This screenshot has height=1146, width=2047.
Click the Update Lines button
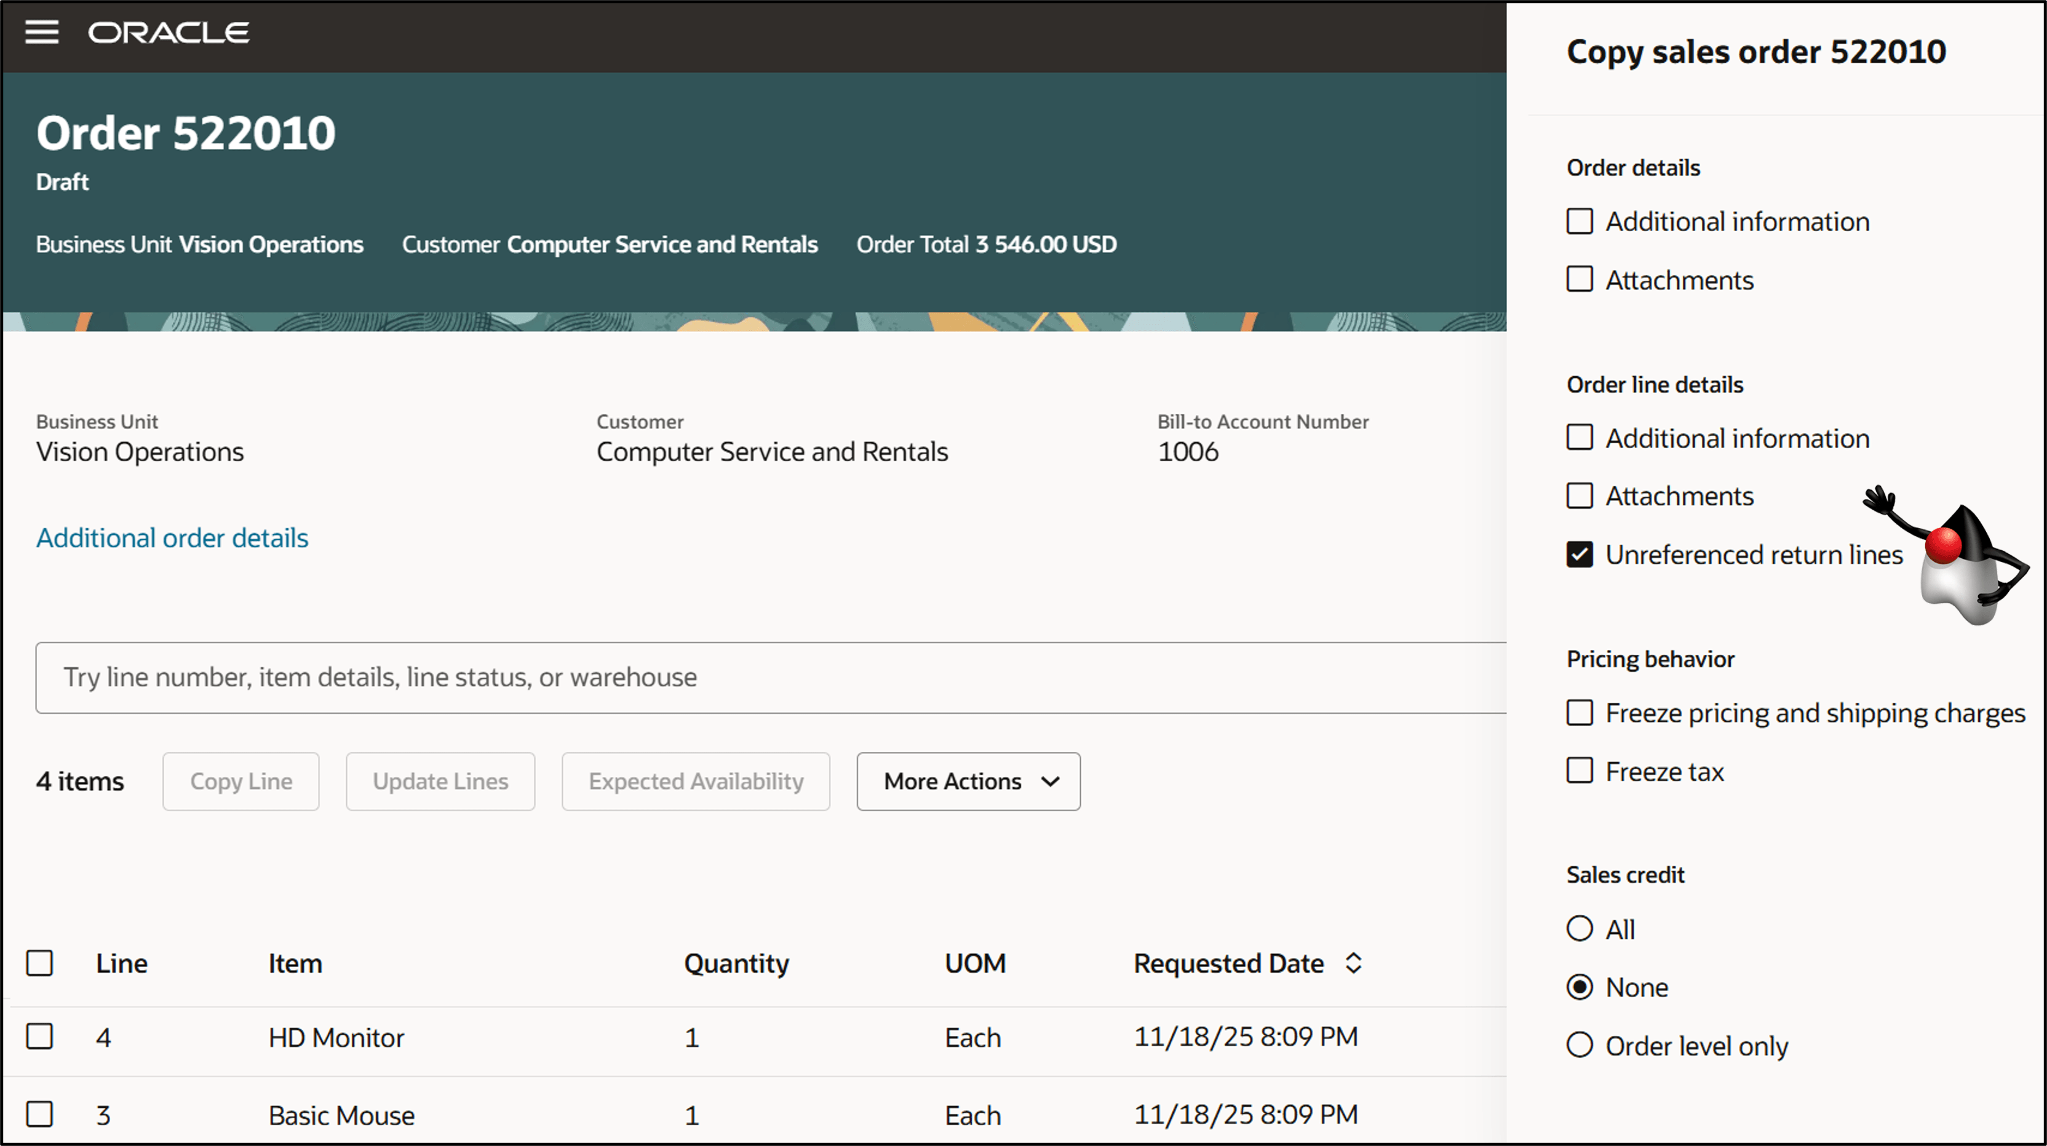(440, 781)
